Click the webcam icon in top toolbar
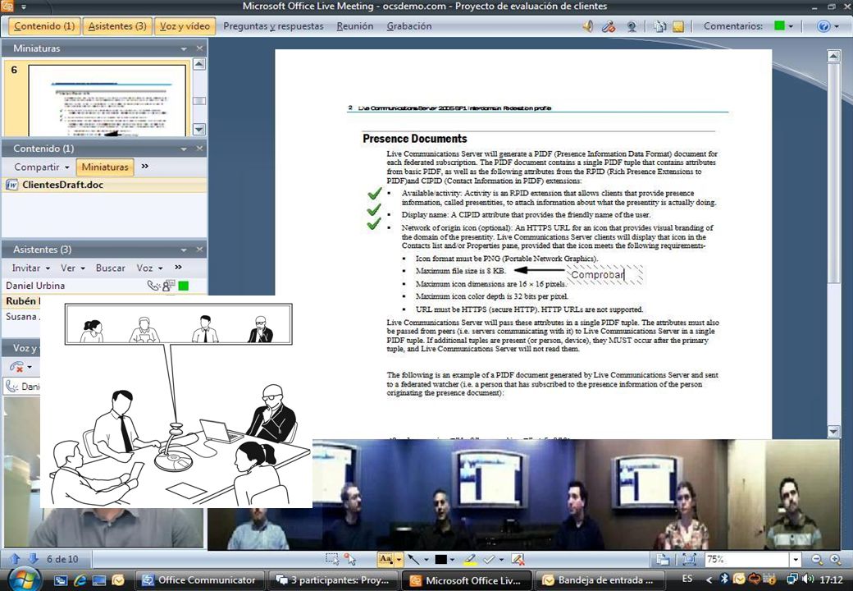Screen dimensions: 853x591 click(631, 26)
